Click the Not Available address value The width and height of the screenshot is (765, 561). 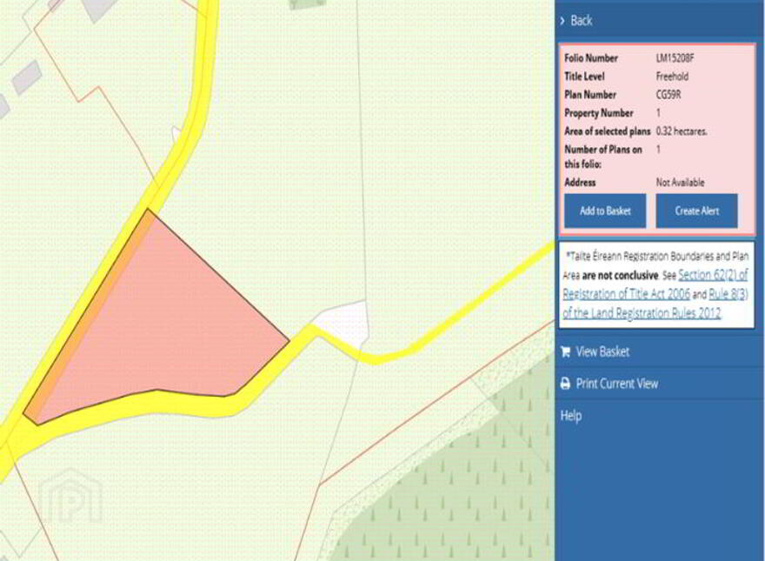pos(680,183)
